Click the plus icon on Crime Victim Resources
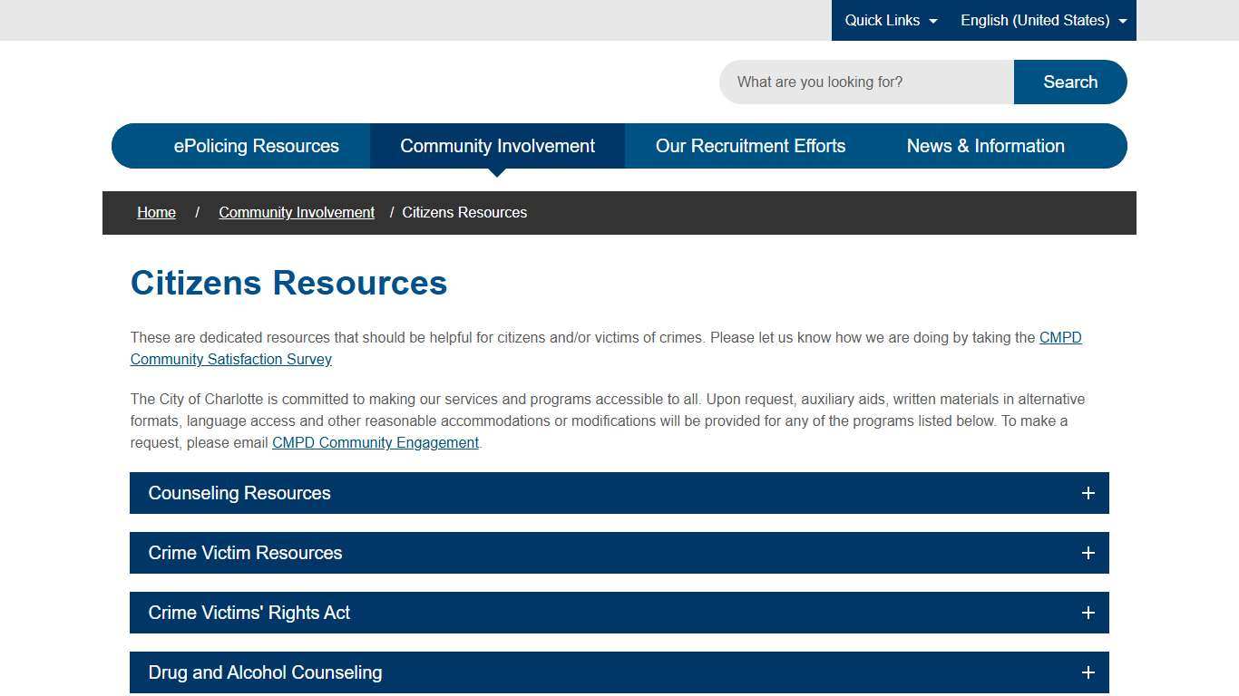 [1088, 553]
